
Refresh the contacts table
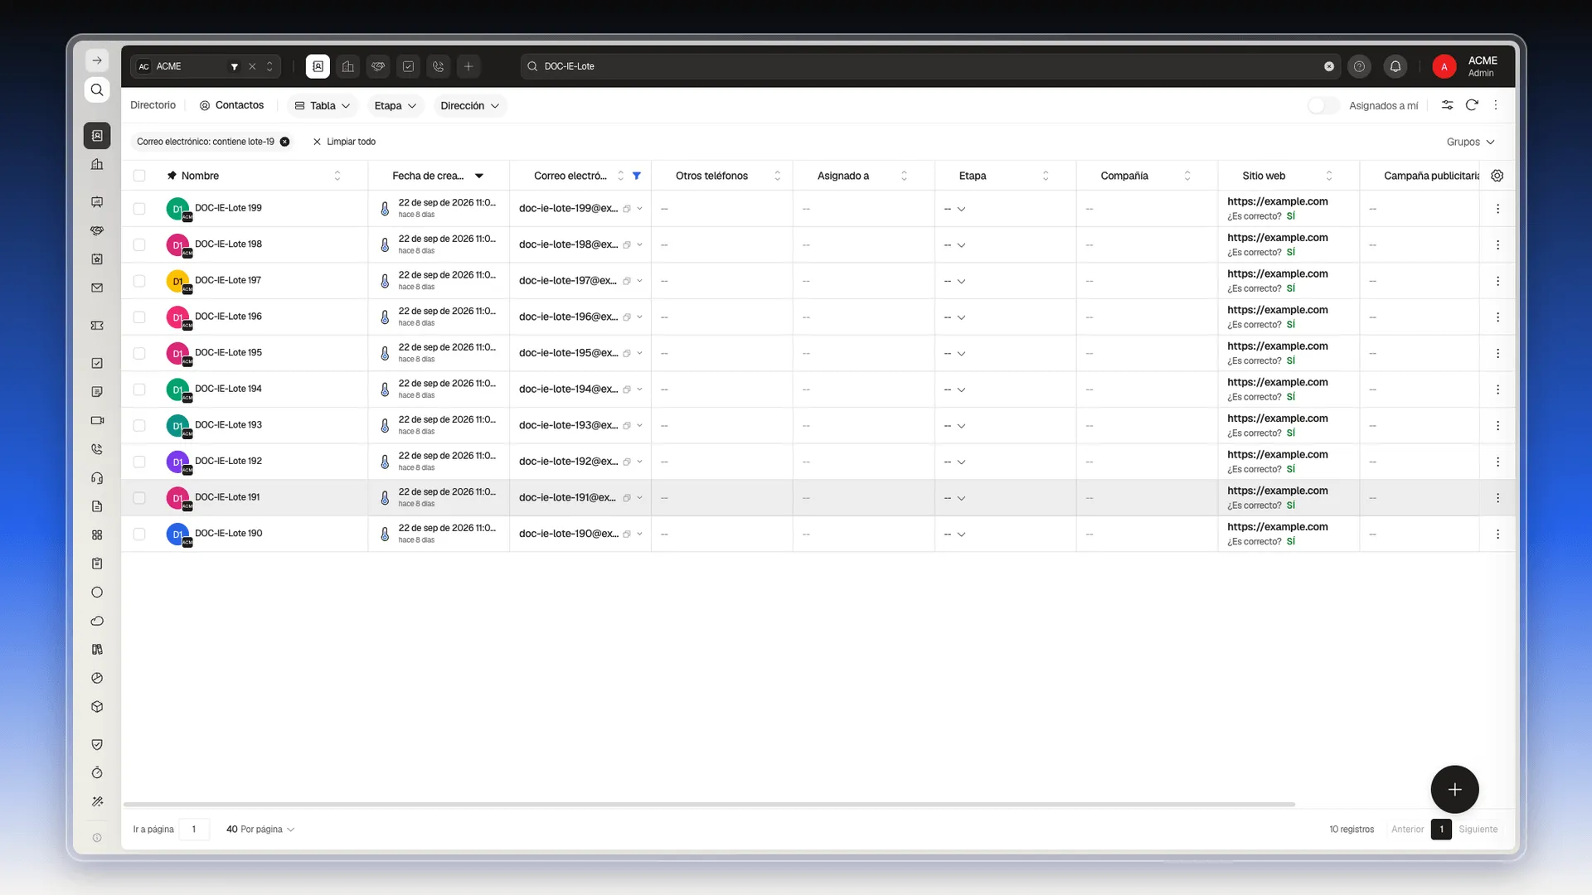[1472, 105]
